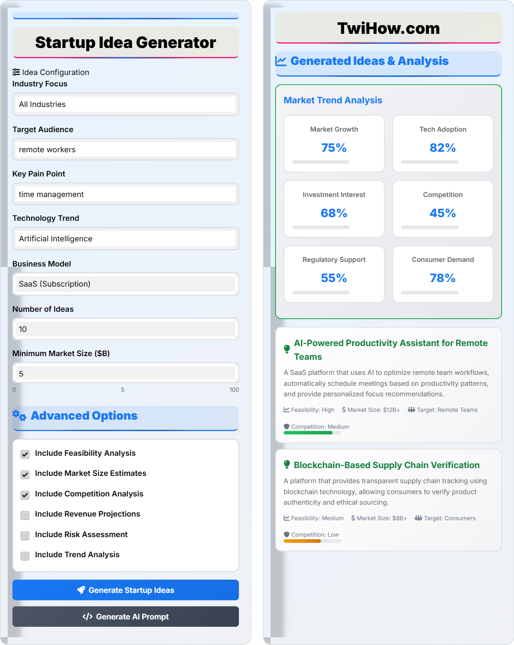The width and height of the screenshot is (514, 645).
Task: Click the Generate Startup Ideas button
Action: coord(126,590)
